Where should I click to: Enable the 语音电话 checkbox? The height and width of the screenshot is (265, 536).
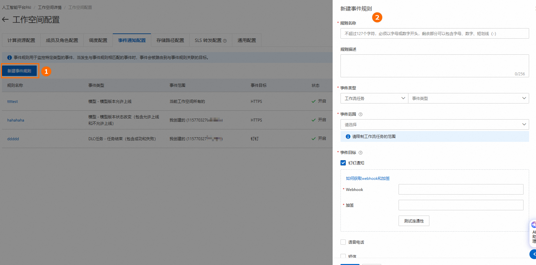click(x=343, y=242)
